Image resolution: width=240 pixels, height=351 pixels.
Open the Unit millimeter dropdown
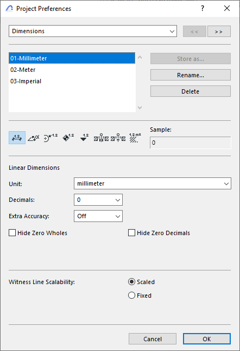[153, 183]
